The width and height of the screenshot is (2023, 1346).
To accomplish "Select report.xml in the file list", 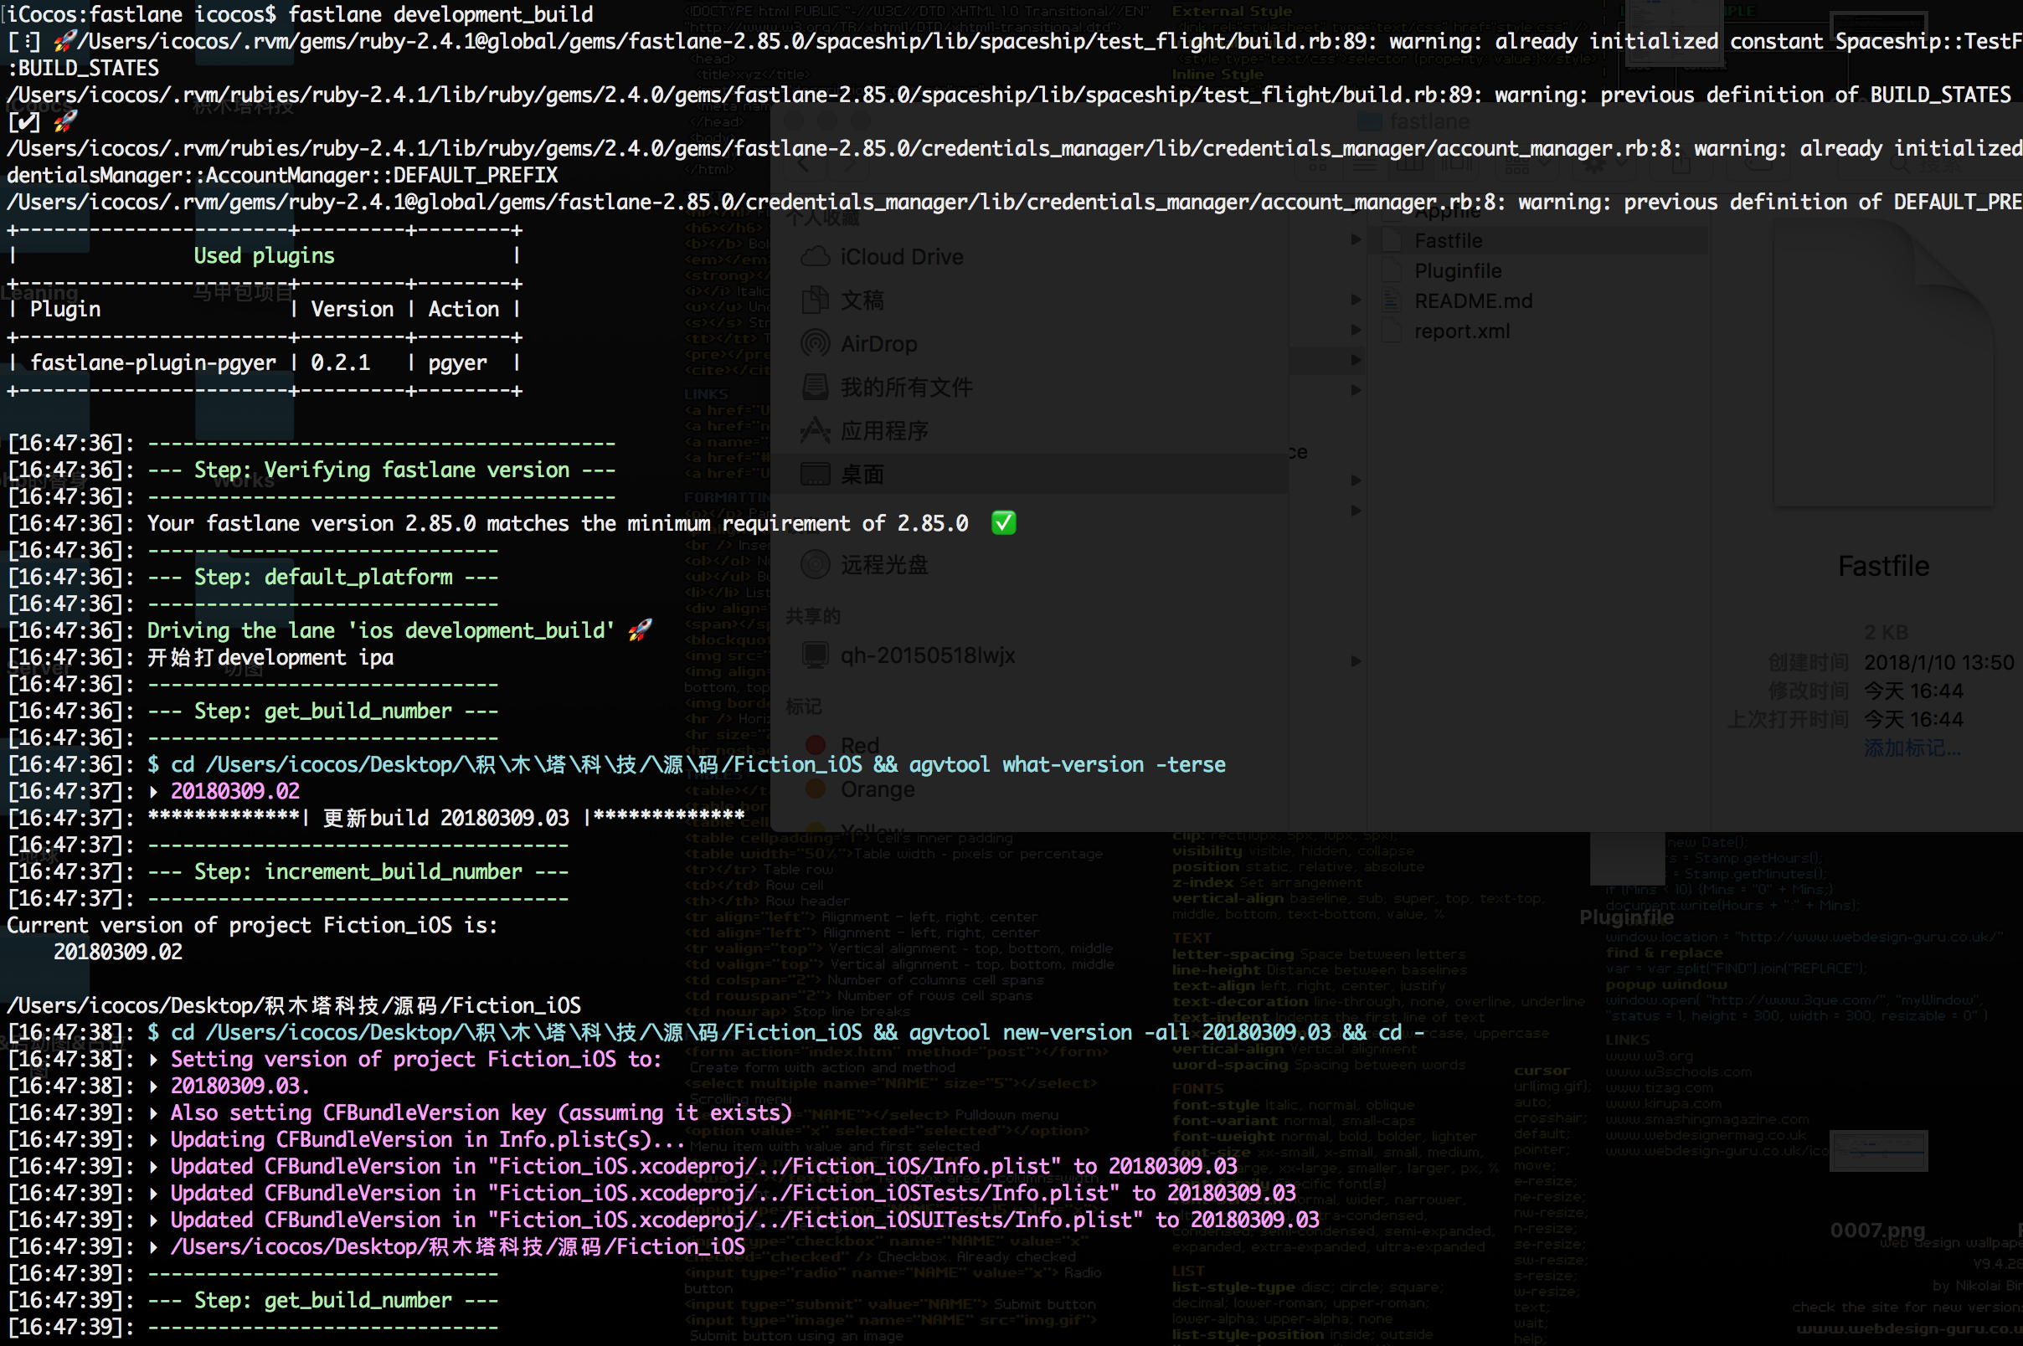I will tap(1460, 331).
